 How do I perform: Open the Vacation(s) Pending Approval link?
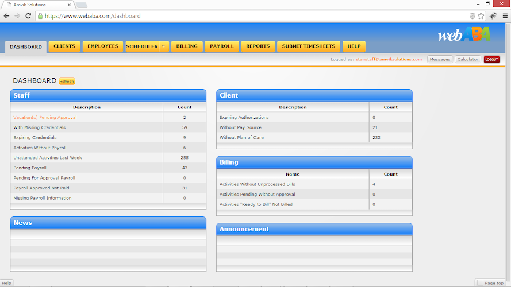(45, 117)
